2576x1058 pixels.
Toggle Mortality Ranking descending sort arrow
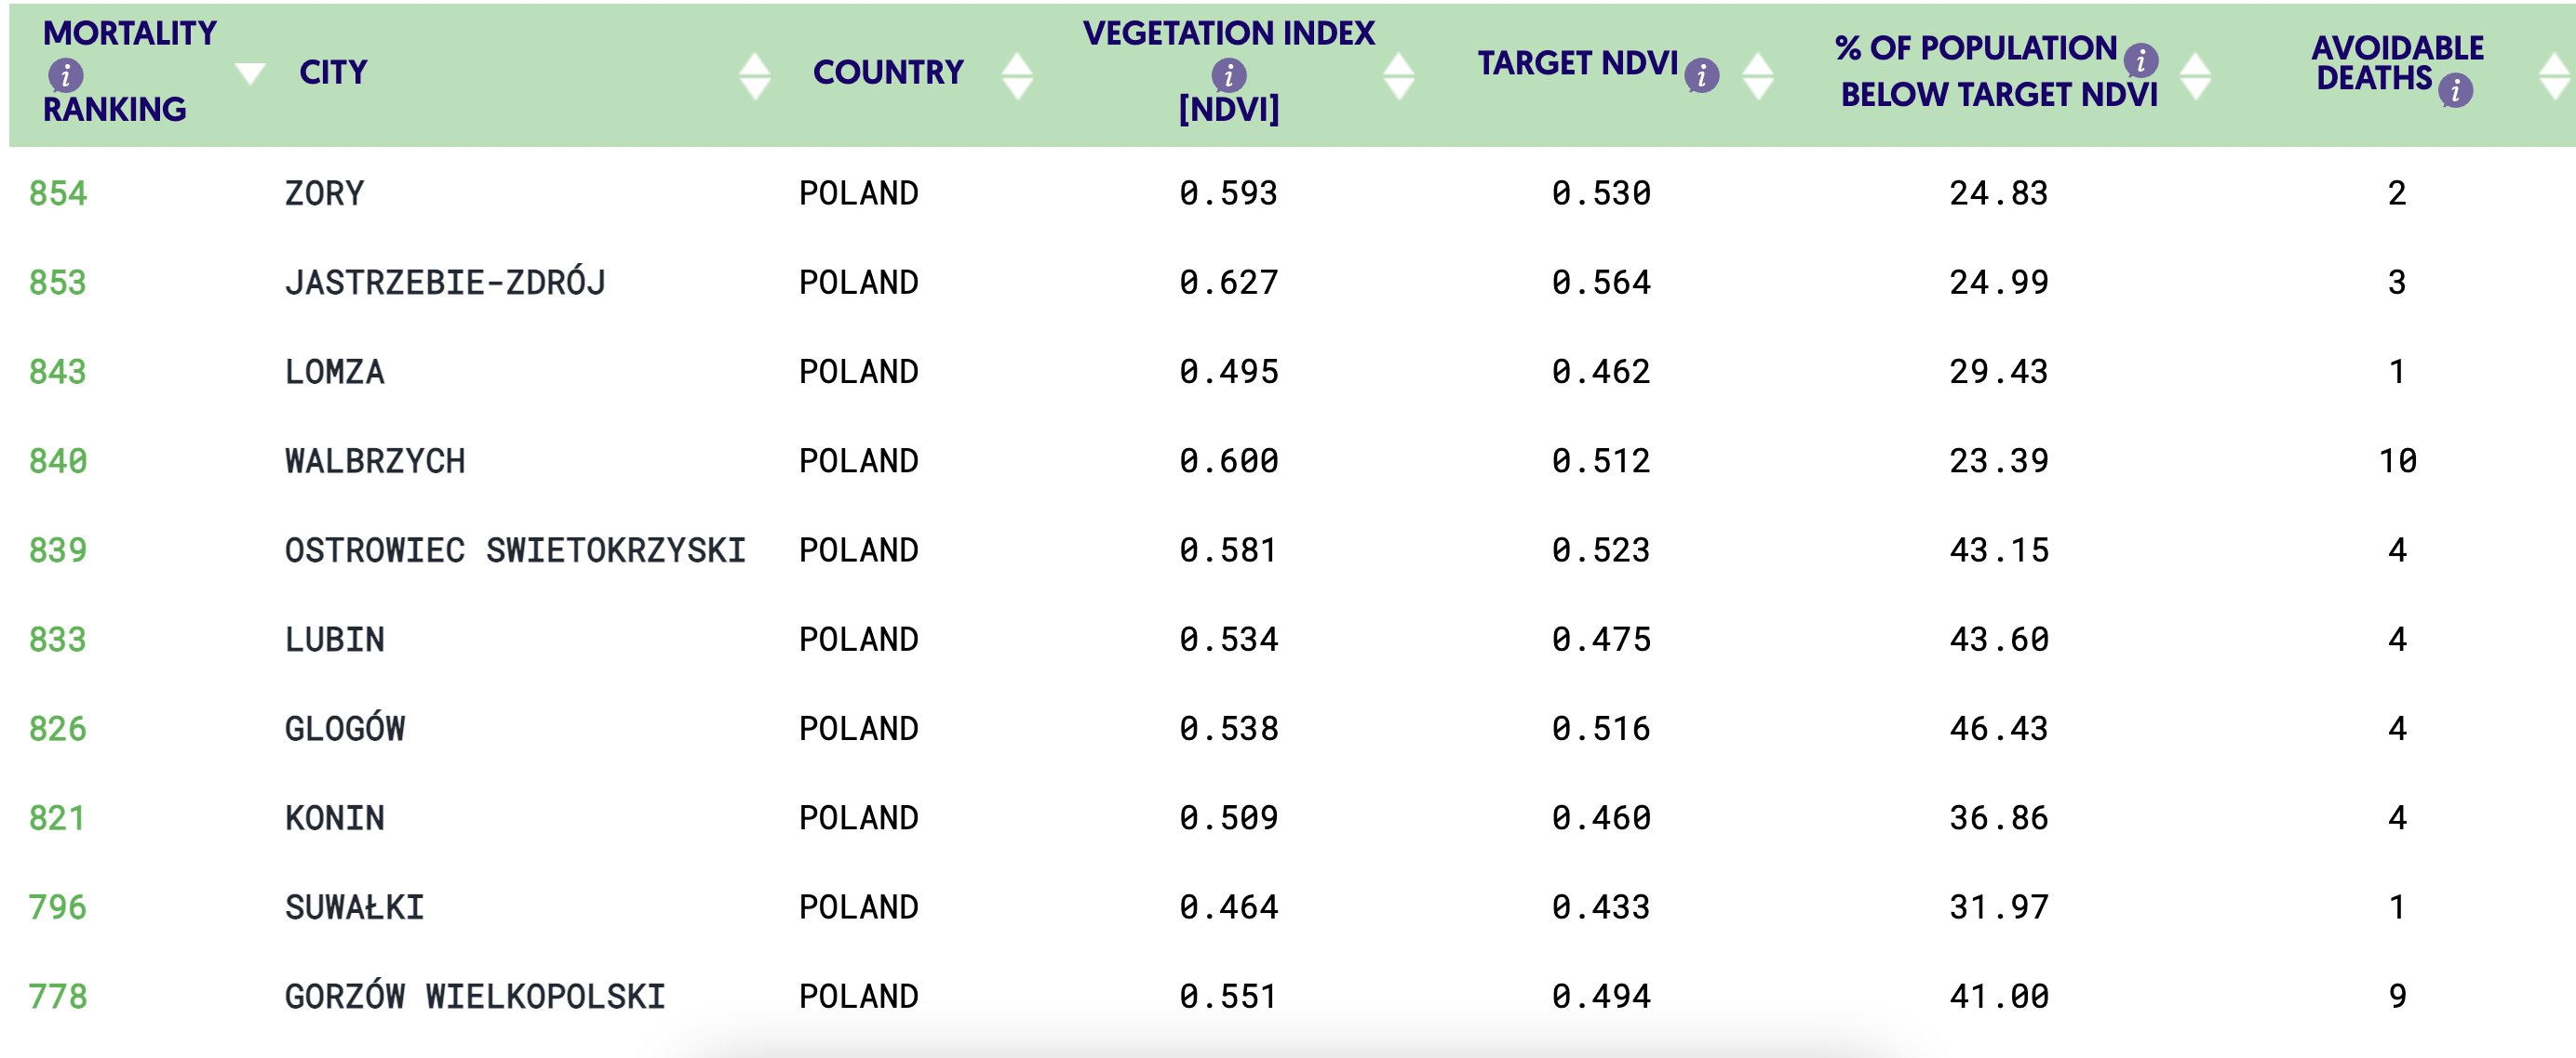click(x=250, y=73)
